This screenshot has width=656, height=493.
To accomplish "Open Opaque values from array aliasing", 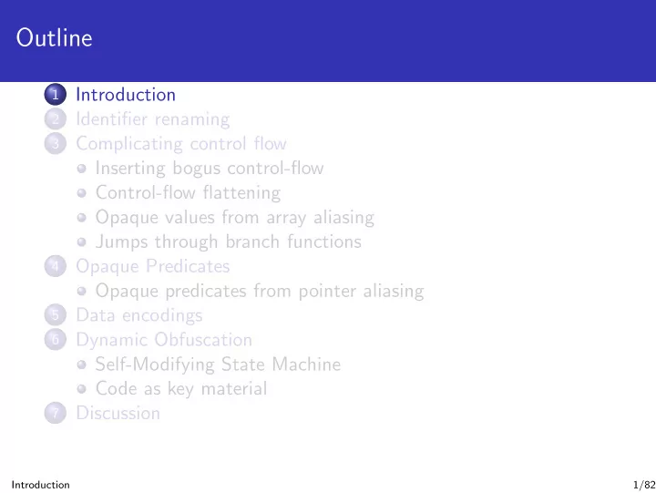I will tap(235, 218).
